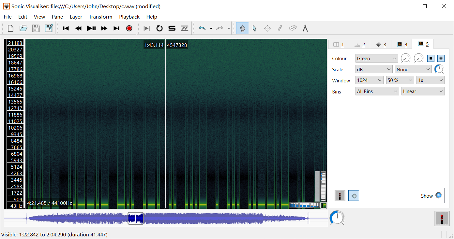
Task: Enable Loop playback mode
Action: [159, 28]
